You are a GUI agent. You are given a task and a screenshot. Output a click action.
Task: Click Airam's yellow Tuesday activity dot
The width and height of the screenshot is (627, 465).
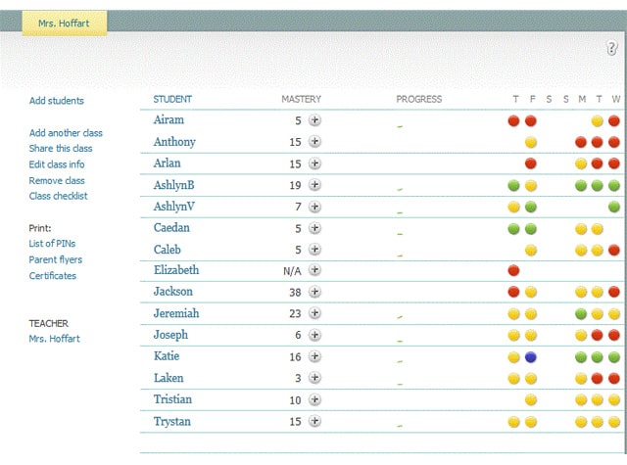point(598,121)
